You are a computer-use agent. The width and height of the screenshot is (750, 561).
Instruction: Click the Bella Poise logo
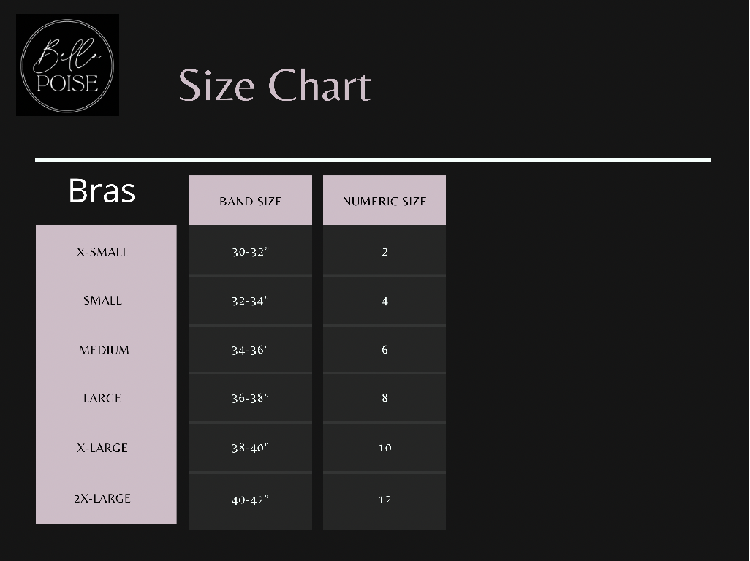[67, 65]
